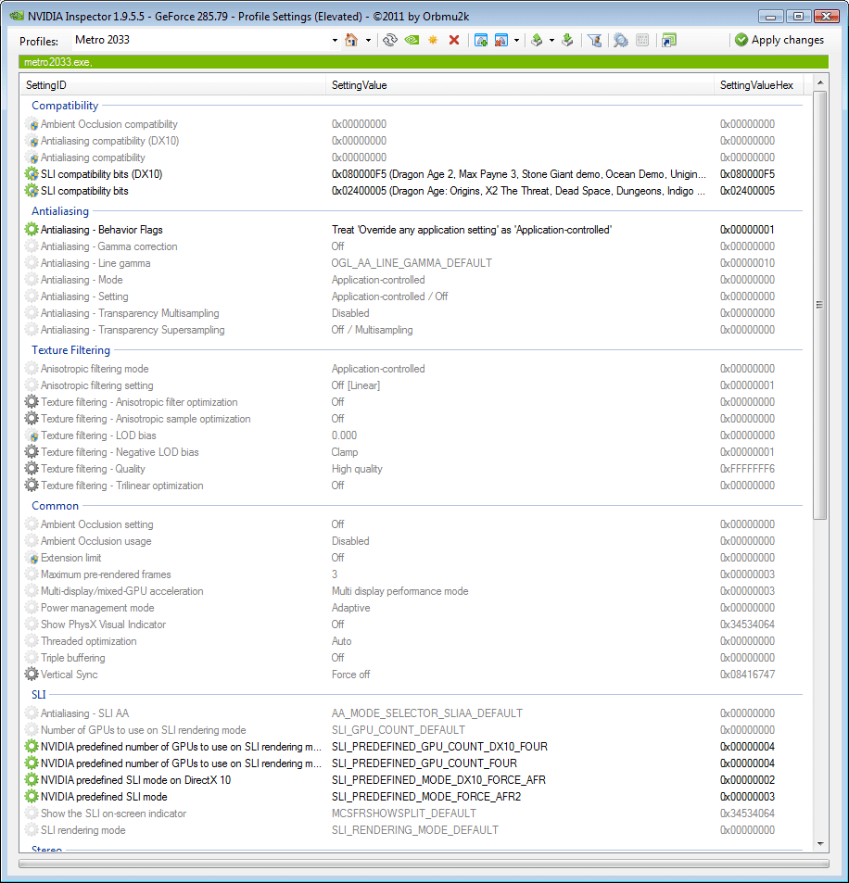Open the Maximum pre-rendered frames value '3'

point(335,574)
